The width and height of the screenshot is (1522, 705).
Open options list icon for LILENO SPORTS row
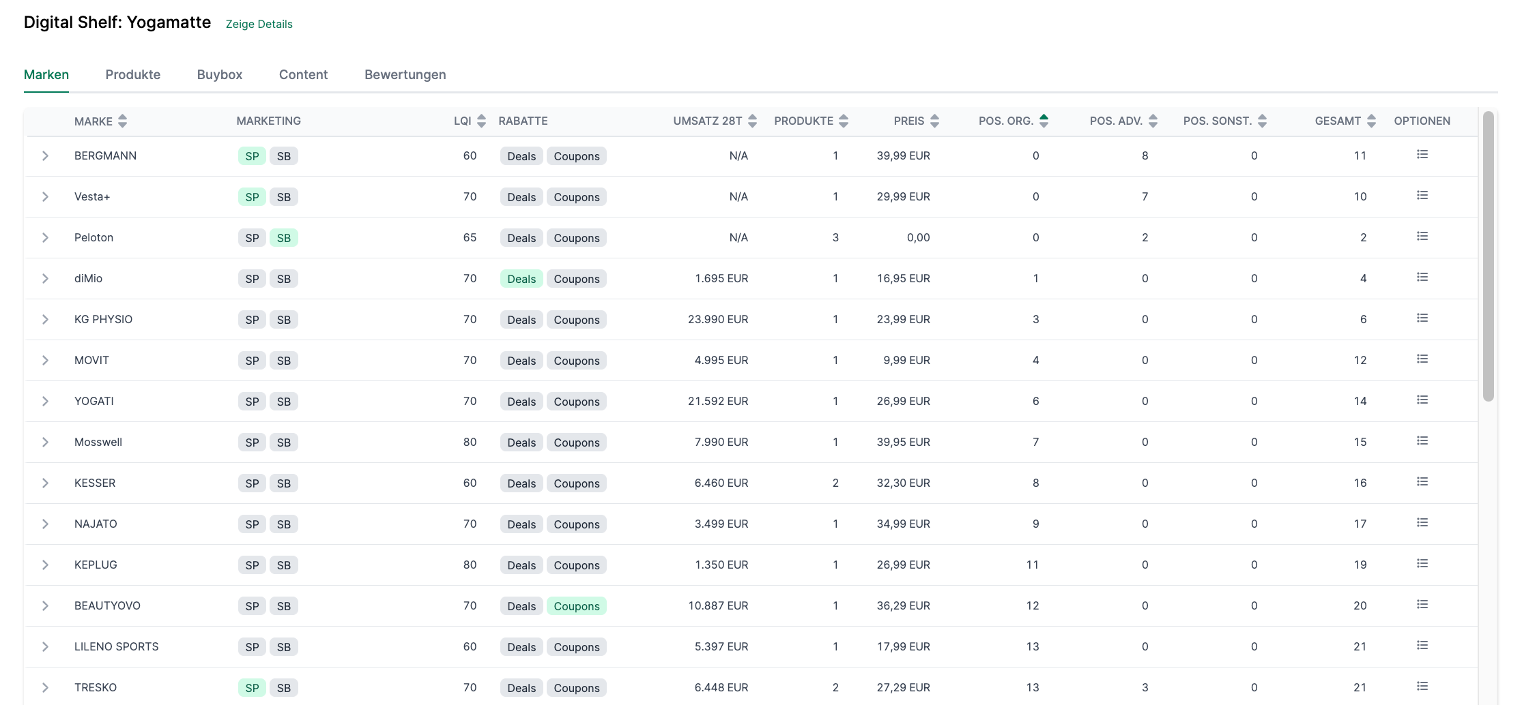[1422, 646]
